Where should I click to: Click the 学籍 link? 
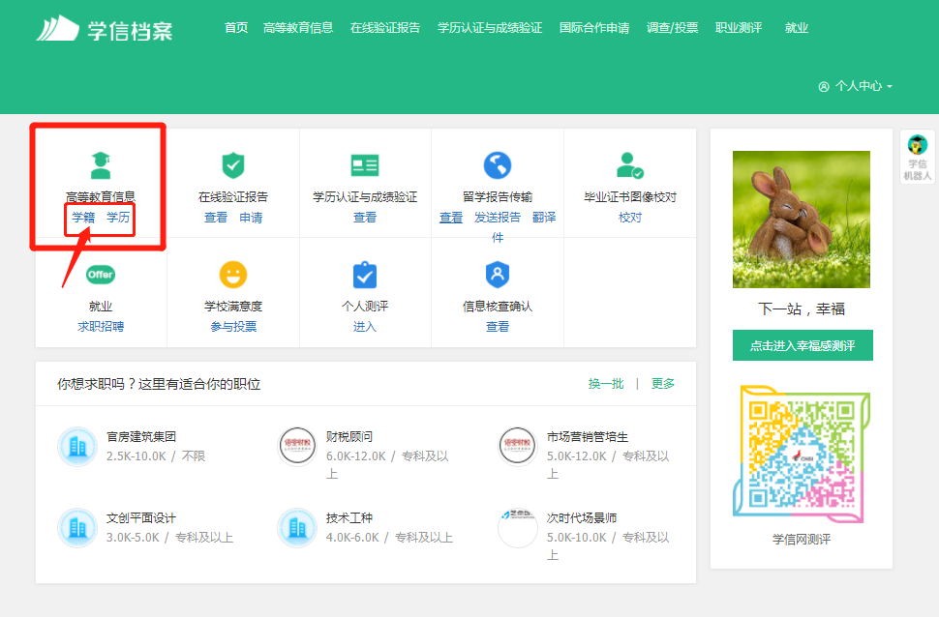(x=83, y=218)
